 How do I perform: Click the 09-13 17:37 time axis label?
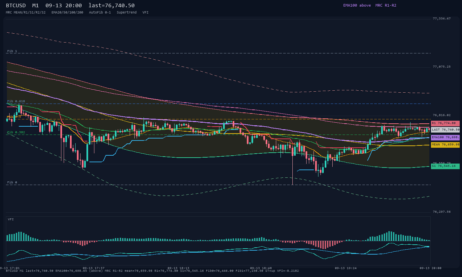pyautogui.click(x=94, y=268)
